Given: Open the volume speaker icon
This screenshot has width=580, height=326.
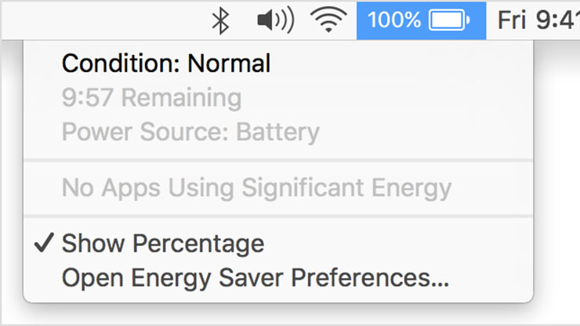Looking at the screenshot, I should click(275, 20).
